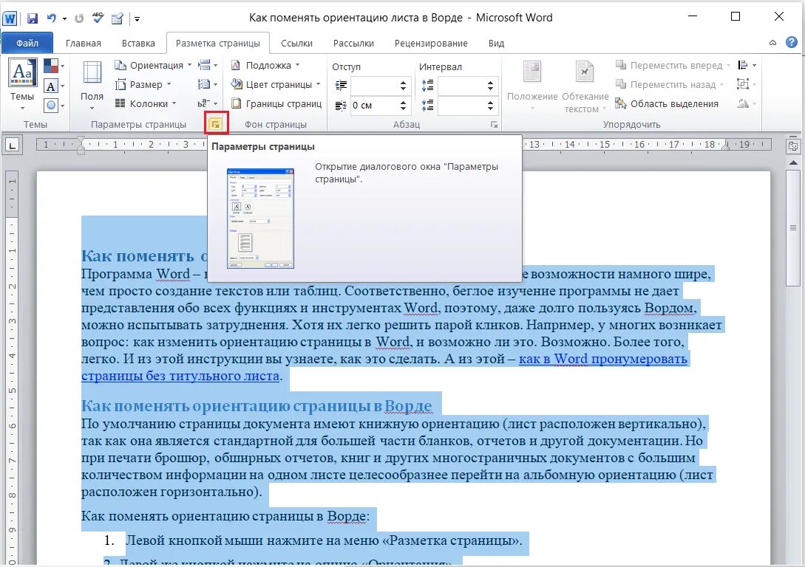Click the Положение position button
805x567 pixels.
tap(532, 85)
